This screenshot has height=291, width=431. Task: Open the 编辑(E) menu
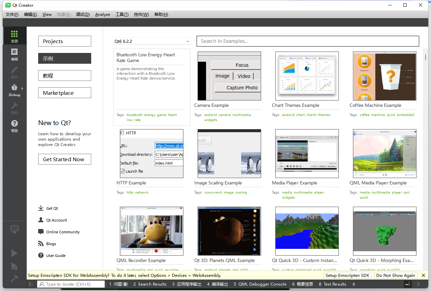pyautogui.click(x=30, y=14)
